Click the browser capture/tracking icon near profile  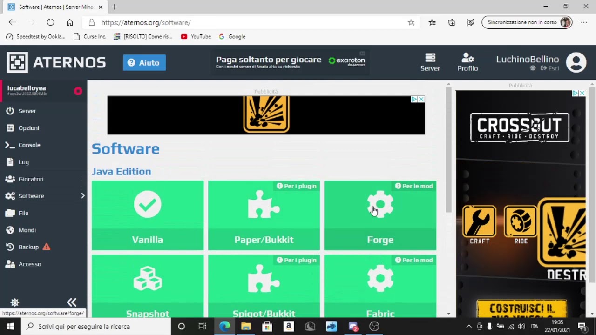(470, 22)
